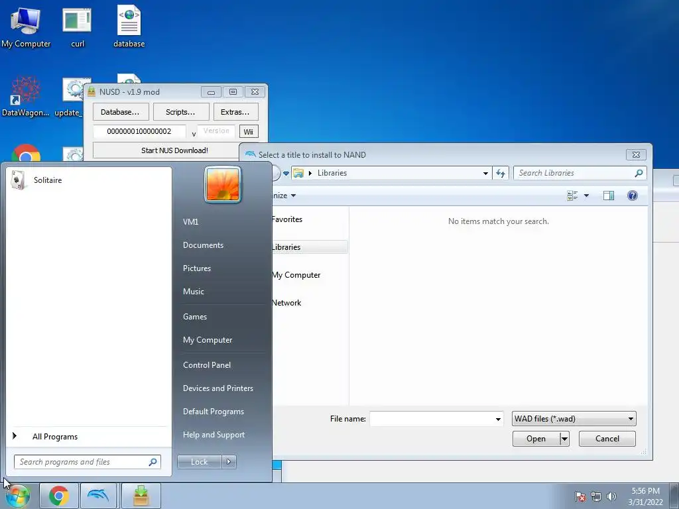Open Games from the Start menu

tap(195, 316)
